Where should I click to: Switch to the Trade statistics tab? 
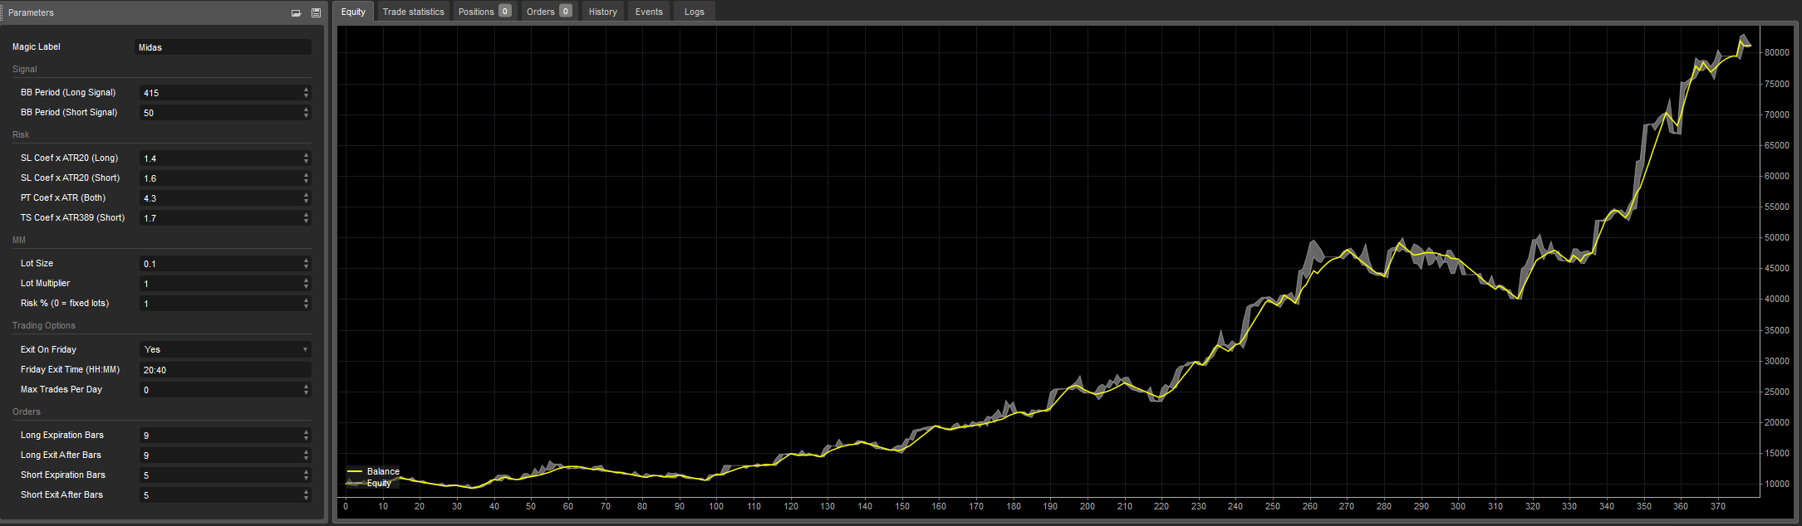tap(413, 12)
